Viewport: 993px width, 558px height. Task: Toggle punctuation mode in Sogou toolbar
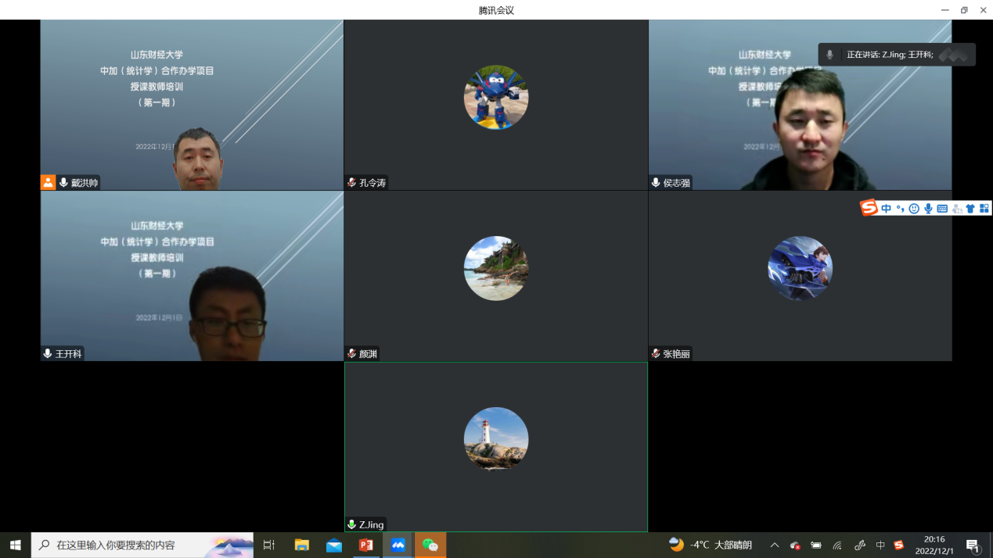point(900,209)
